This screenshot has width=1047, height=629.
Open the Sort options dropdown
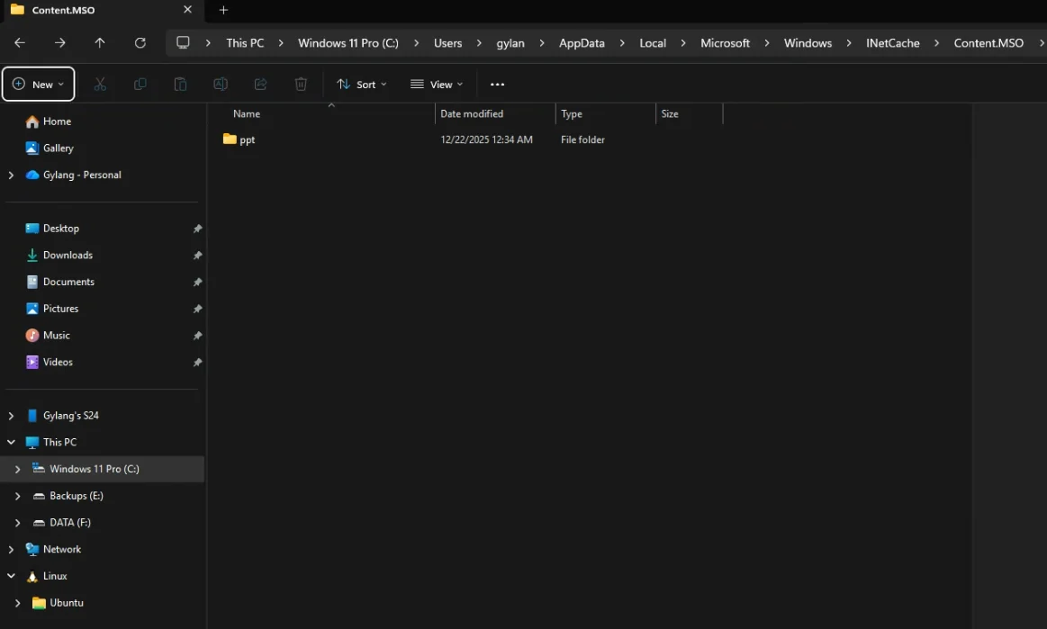362,84
